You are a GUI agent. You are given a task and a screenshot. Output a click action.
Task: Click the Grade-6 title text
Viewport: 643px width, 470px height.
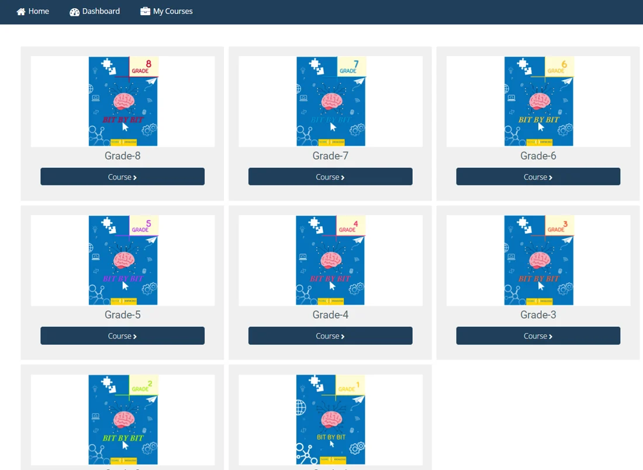538,156
